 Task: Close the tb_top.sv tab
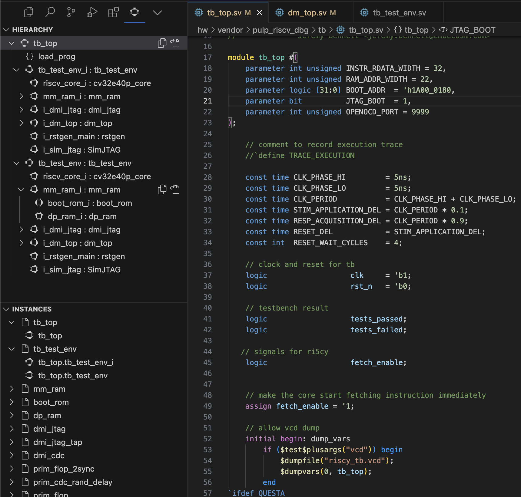pyautogui.click(x=260, y=12)
